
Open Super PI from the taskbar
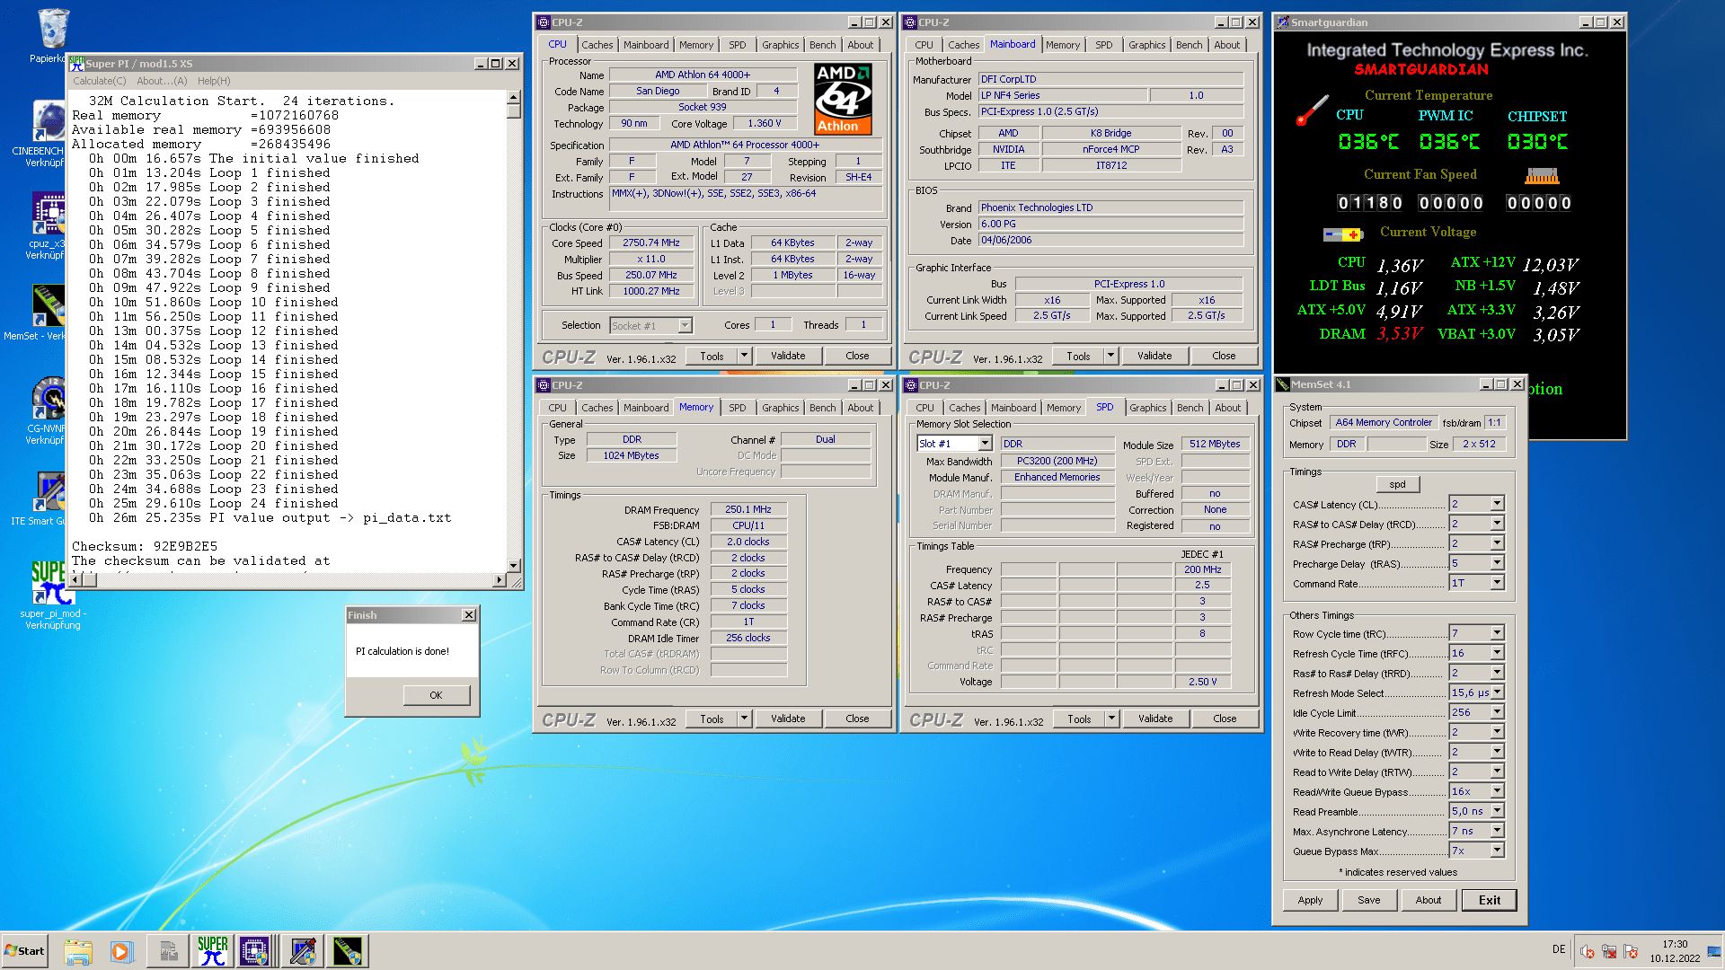point(213,951)
